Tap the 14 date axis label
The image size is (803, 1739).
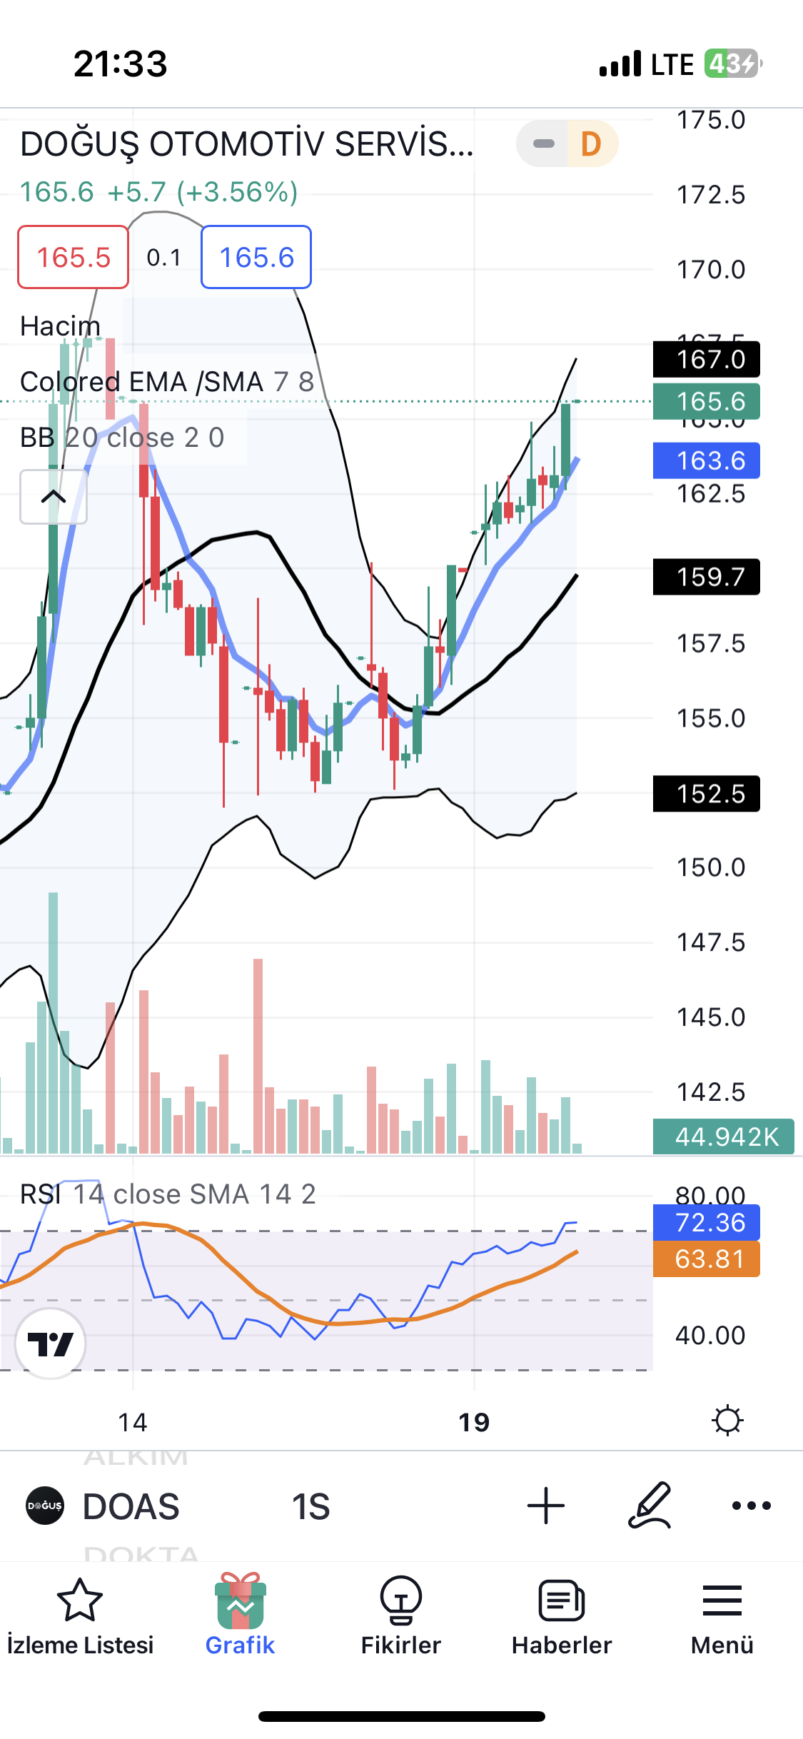tap(133, 1423)
